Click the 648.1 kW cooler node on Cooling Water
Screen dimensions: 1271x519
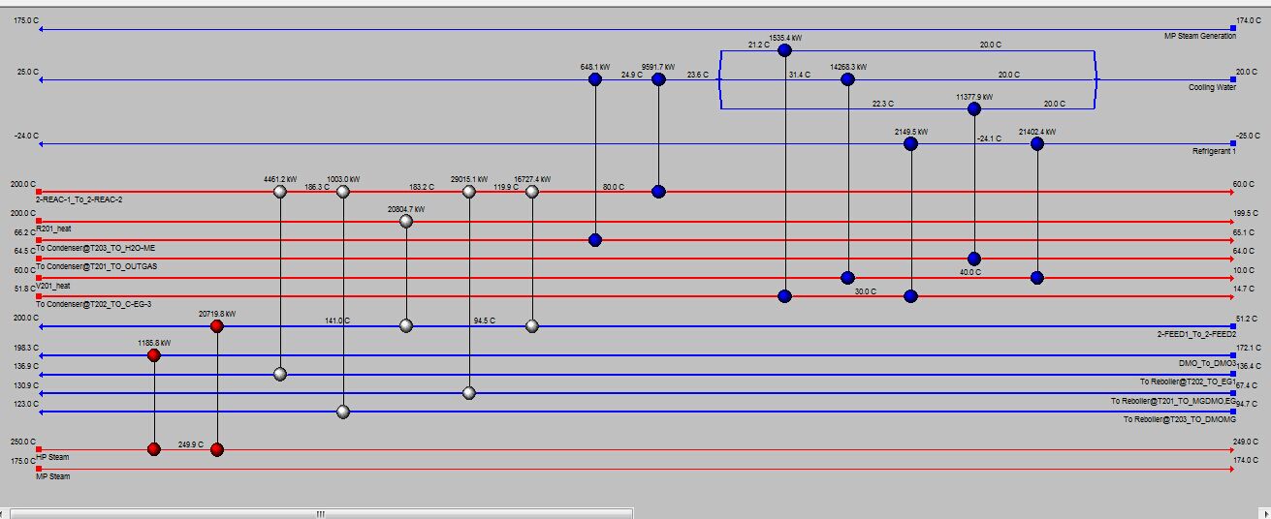tap(595, 79)
